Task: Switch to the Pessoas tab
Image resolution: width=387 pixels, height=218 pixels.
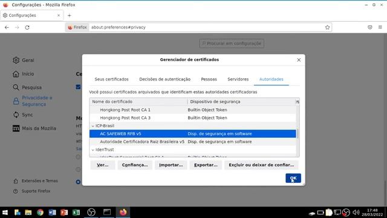Action: tap(209, 79)
